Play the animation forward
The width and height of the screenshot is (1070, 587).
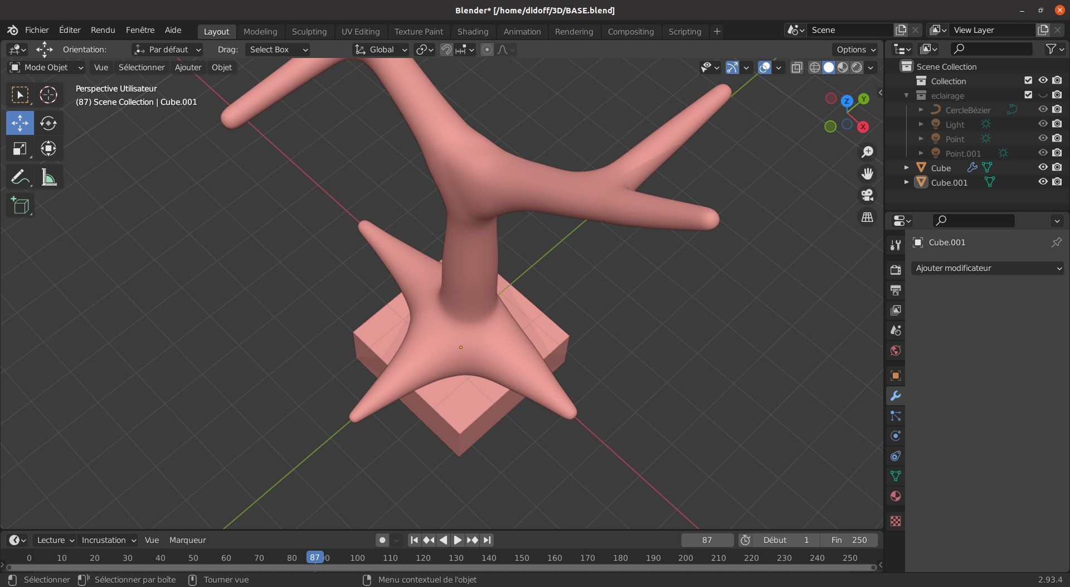(458, 540)
